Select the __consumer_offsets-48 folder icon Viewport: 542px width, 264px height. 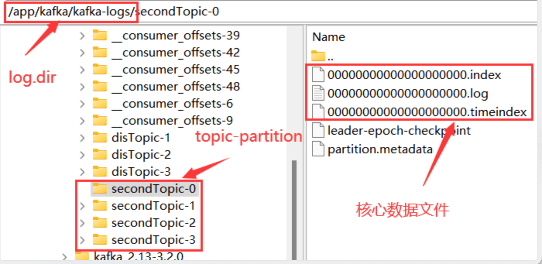(100, 86)
